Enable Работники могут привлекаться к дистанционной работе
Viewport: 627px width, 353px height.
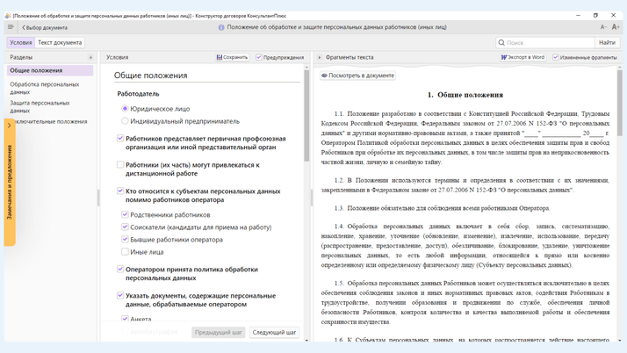click(120, 164)
